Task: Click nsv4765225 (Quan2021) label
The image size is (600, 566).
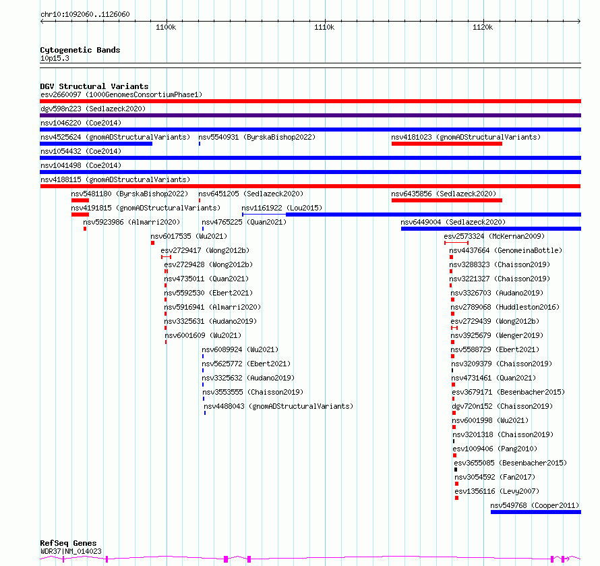Action: coord(244,222)
